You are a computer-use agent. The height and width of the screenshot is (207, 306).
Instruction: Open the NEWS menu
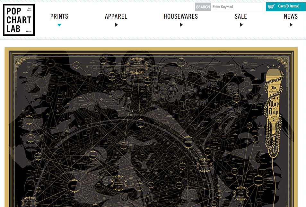coord(291,16)
